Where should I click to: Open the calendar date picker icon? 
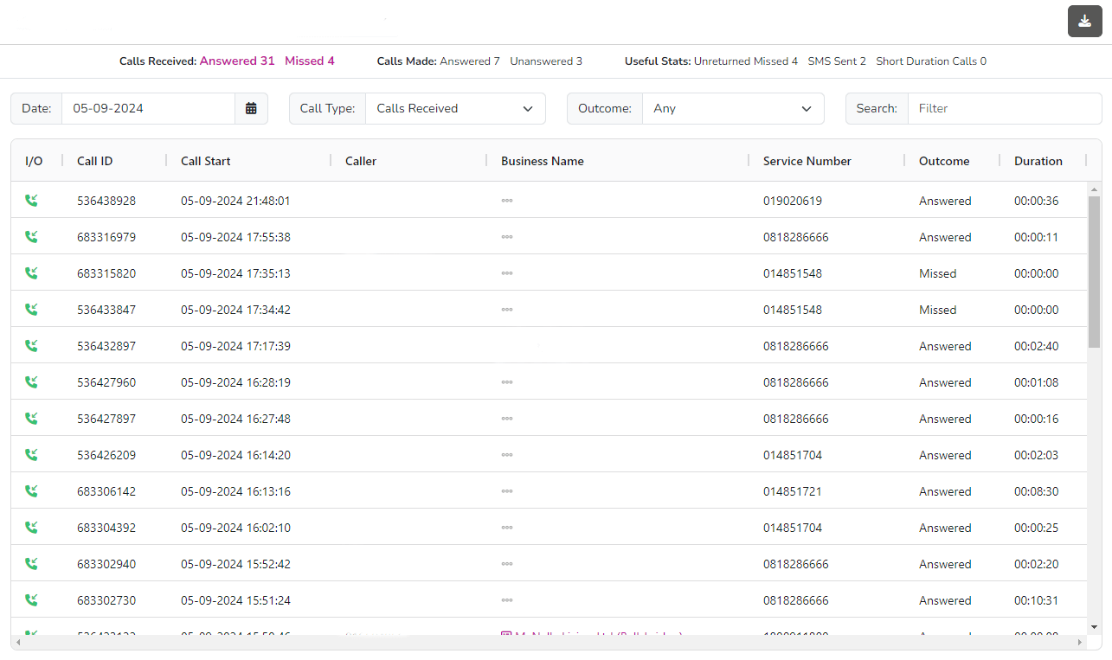pos(251,108)
